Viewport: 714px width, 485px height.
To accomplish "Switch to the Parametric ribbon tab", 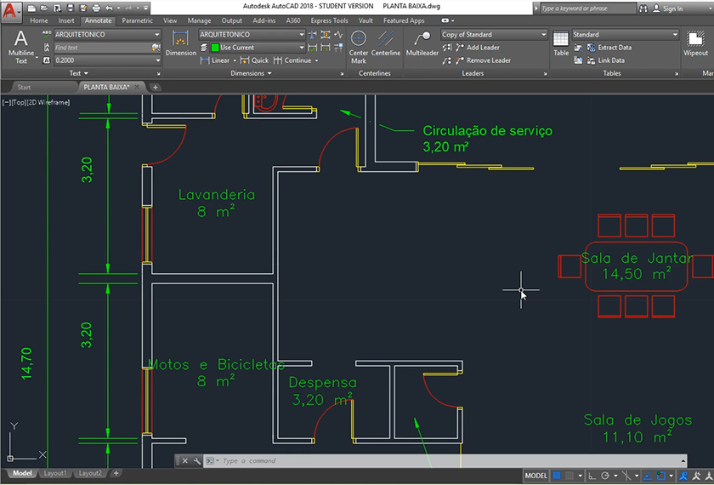I will 137,20.
